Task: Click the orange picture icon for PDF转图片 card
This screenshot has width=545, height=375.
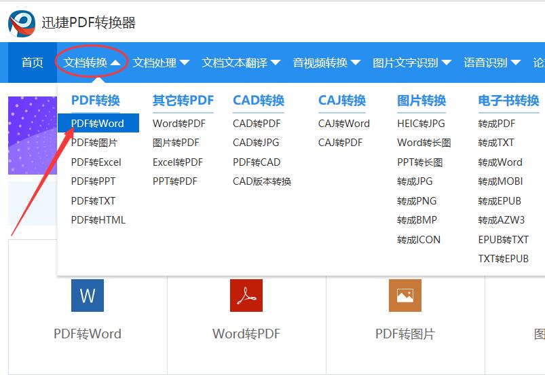Action: [x=405, y=296]
